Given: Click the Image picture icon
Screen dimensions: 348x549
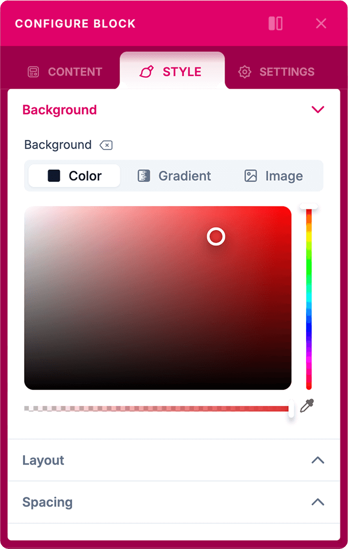Looking at the screenshot, I should 251,176.
